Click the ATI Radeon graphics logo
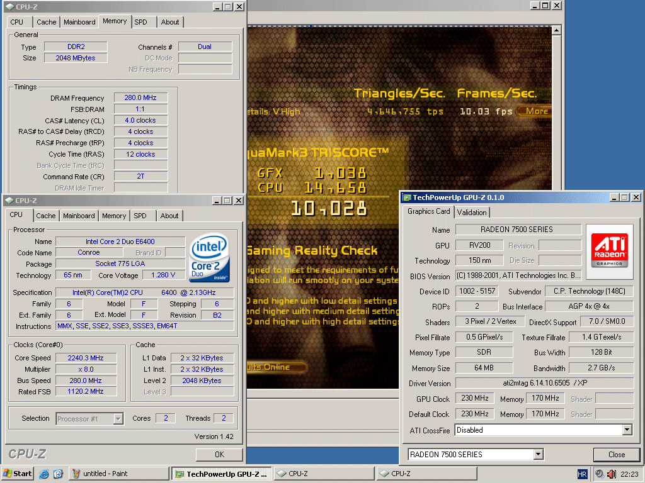 click(x=609, y=250)
